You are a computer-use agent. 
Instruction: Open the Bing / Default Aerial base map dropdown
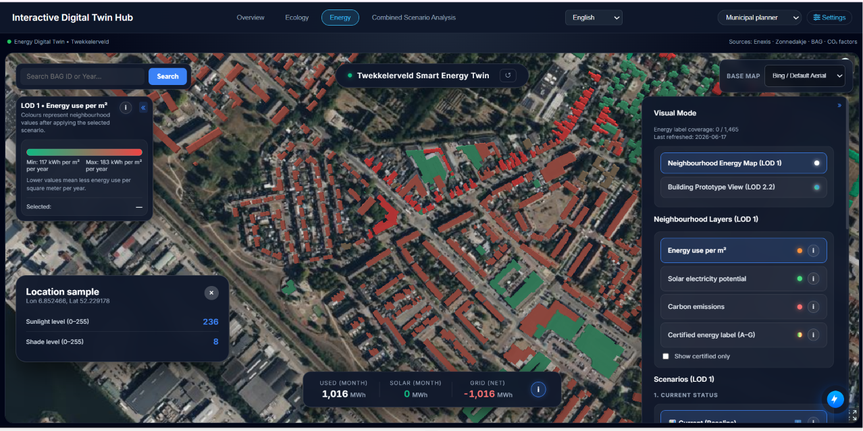tap(804, 76)
